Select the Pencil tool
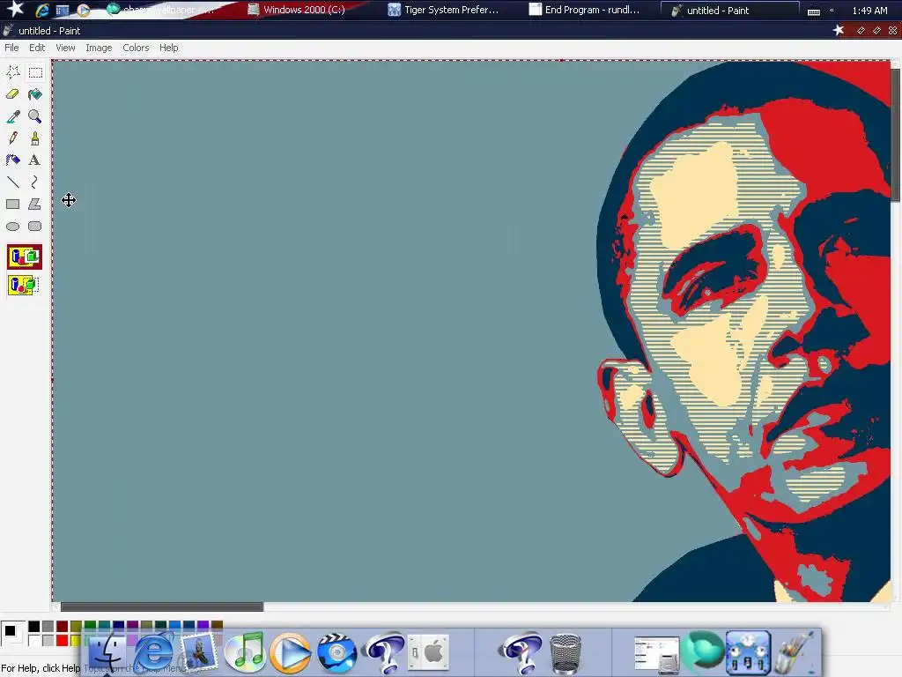 (x=12, y=138)
